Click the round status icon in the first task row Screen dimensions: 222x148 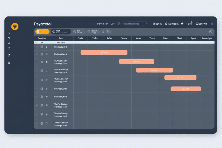pyautogui.click(x=42, y=47)
